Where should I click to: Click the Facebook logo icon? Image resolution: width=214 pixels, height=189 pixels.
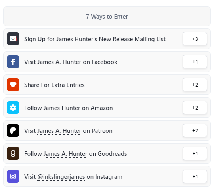point(13,62)
